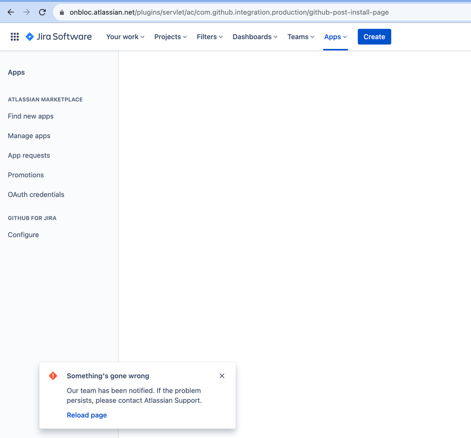Click the 'Our team has been notified' message
The image size is (471, 438).
click(x=134, y=396)
